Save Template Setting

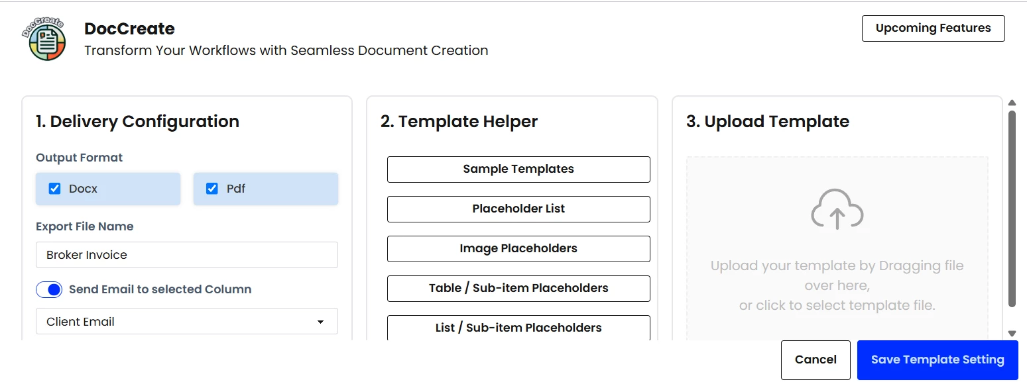coord(937,359)
